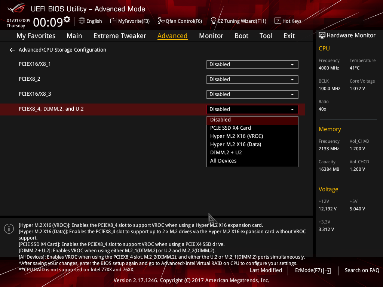Click the 12.192 V value
The image size is (383, 287).
(328, 209)
